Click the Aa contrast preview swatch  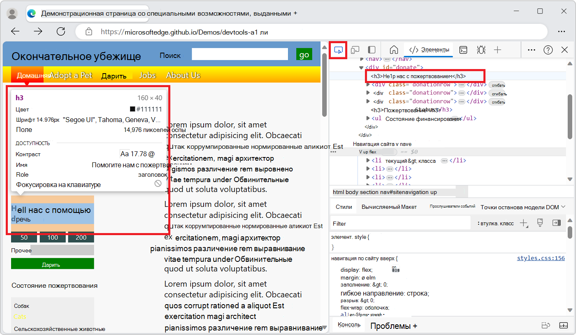coord(124,154)
